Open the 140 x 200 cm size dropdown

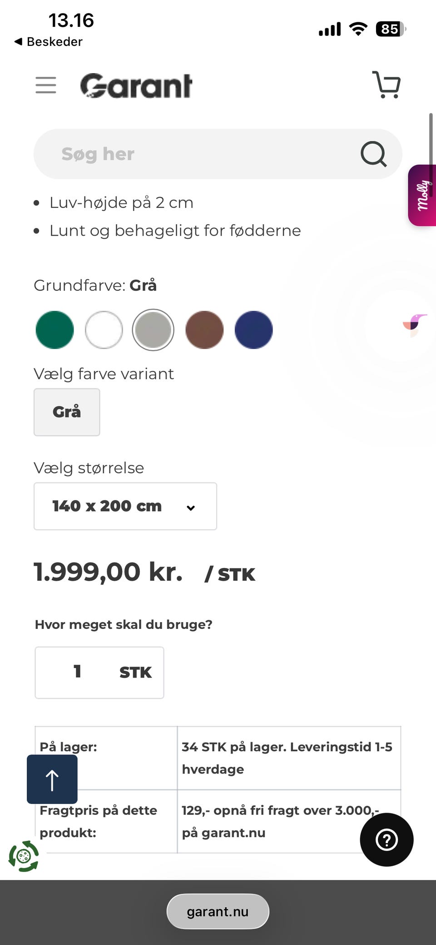coord(125,506)
